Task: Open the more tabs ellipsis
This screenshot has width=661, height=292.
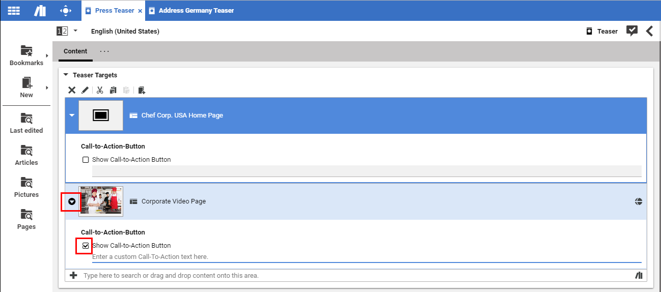Action: tap(104, 51)
